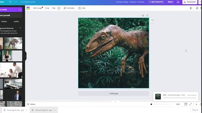Click the redo arrow in top bar

click(x=16, y=2)
